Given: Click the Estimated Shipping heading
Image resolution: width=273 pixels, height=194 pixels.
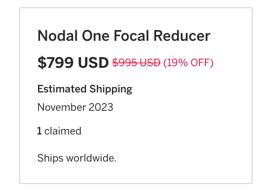Looking at the screenshot, I should click(x=85, y=89).
